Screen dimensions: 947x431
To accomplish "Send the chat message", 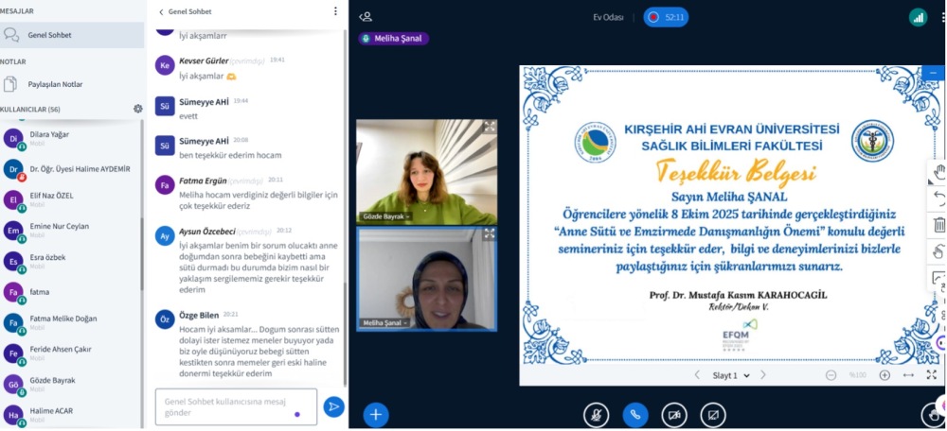I will click(333, 406).
